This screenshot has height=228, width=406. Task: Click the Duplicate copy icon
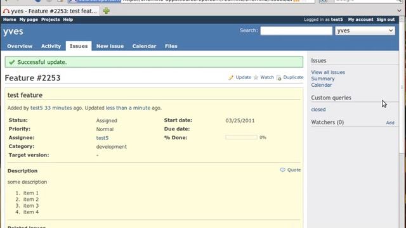click(278, 77)
